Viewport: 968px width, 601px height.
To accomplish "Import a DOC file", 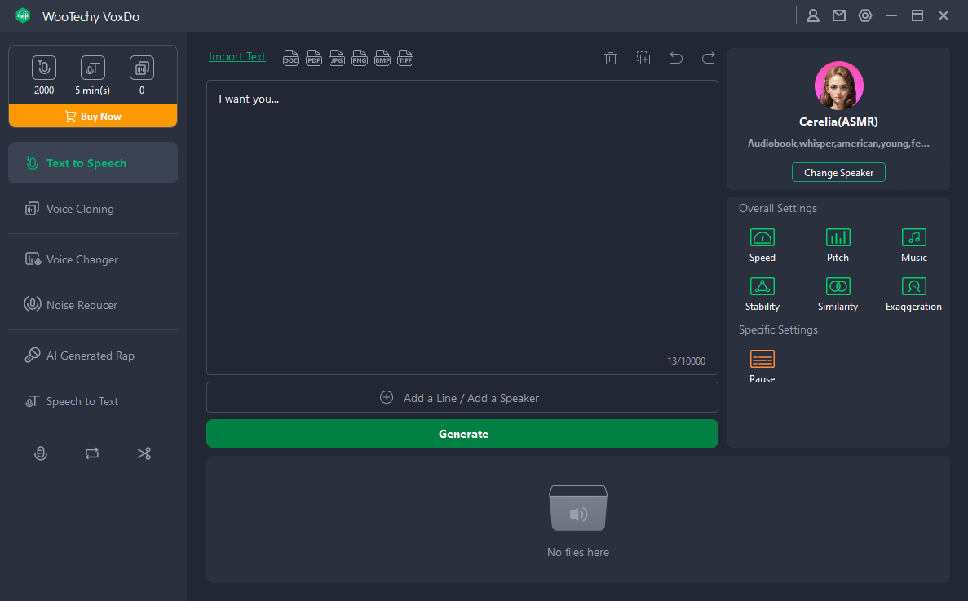I will 291,58.
